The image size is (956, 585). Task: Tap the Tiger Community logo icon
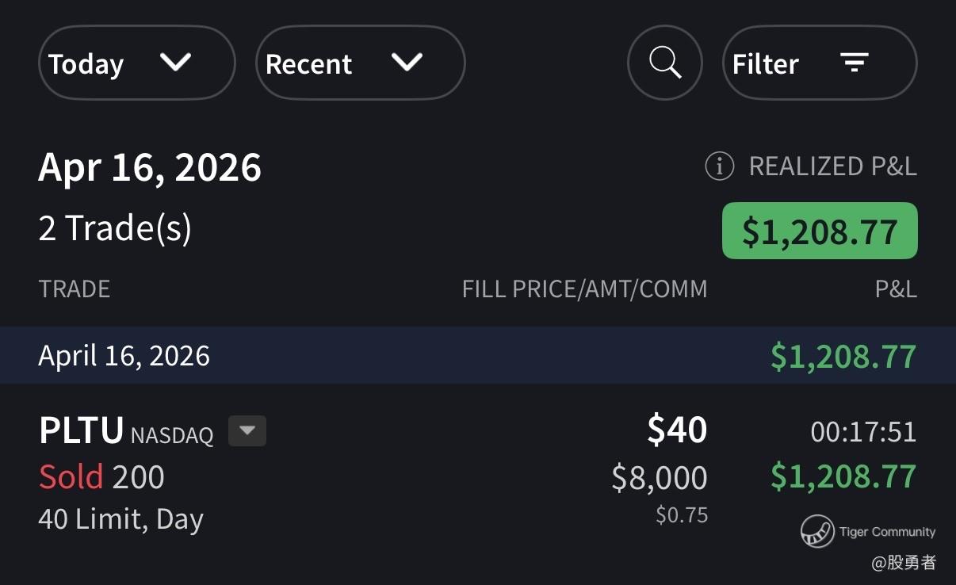coord(817,531)
